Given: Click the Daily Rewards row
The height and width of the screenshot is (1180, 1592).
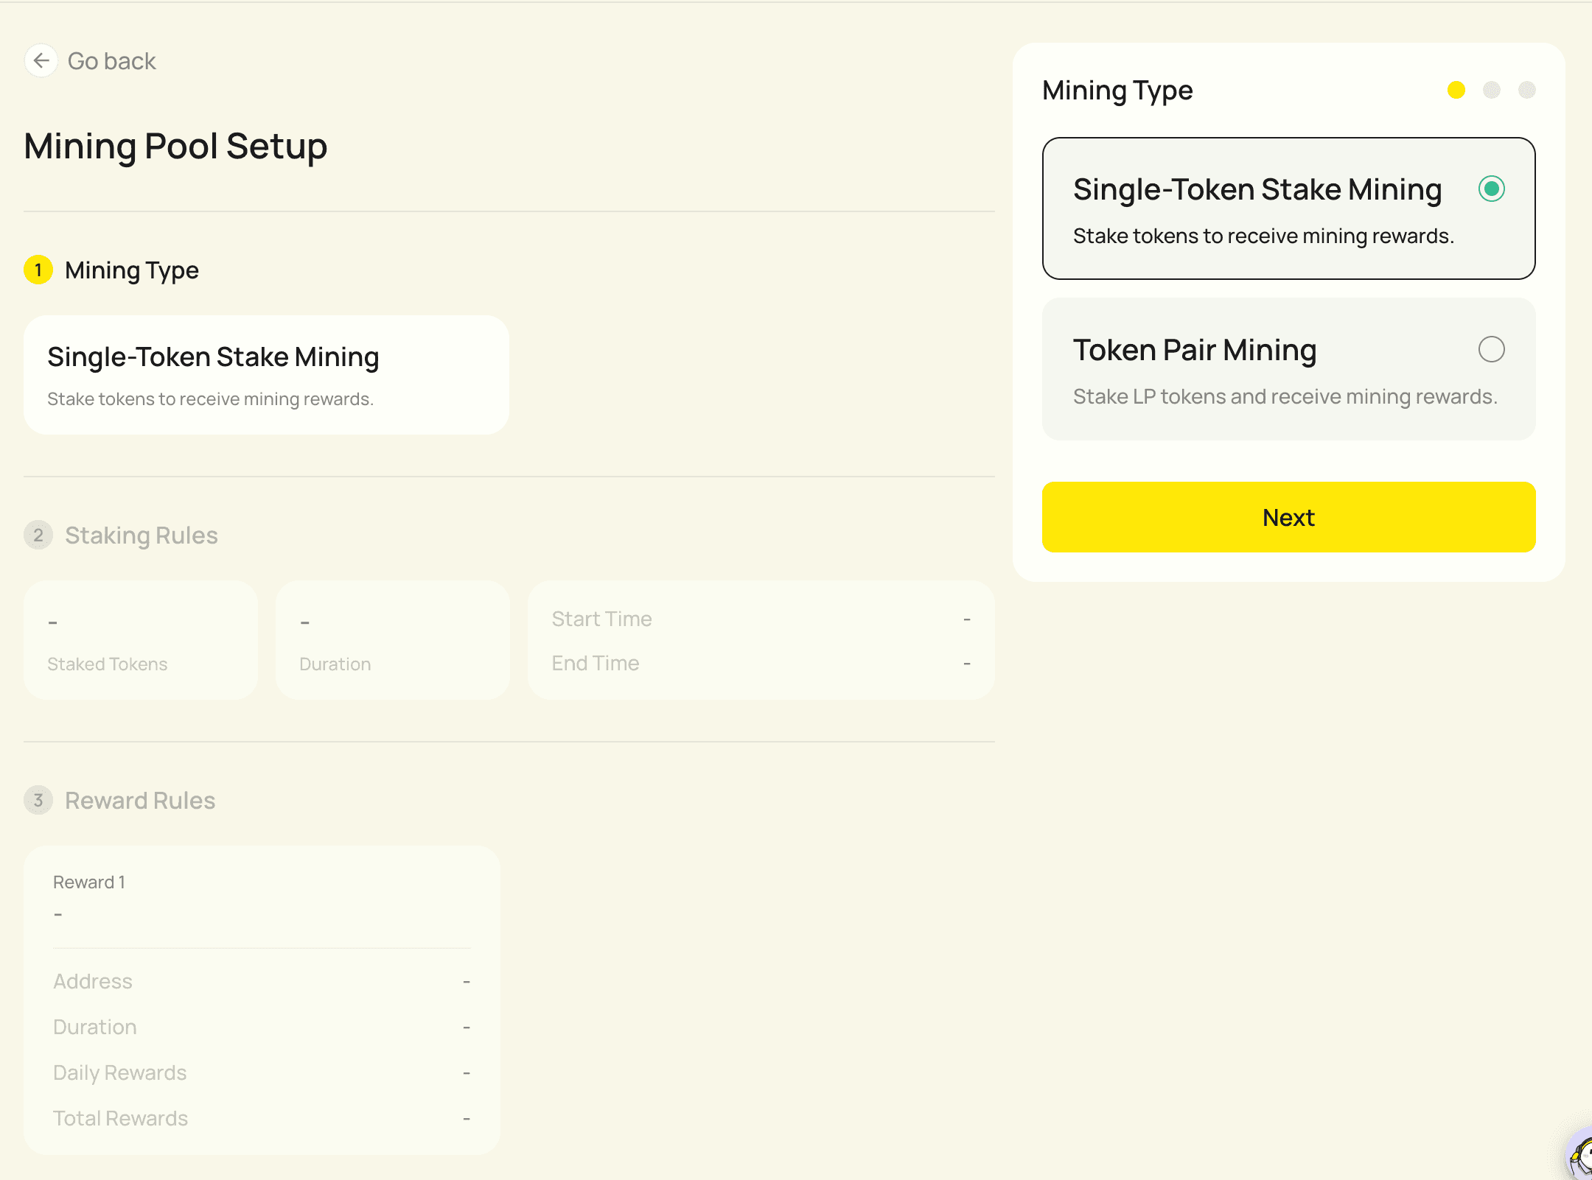Looking at the screenshot, I should 262,1072.
